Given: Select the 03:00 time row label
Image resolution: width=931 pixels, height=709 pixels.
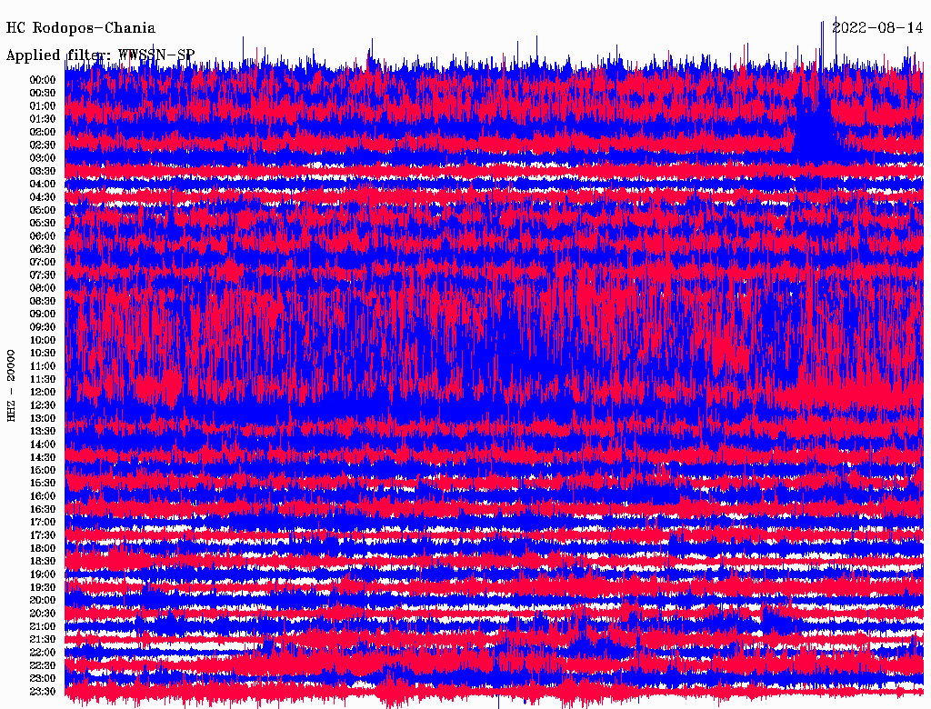Looking at the screenshot, I should pyautogui.click(x=43, y=158).
